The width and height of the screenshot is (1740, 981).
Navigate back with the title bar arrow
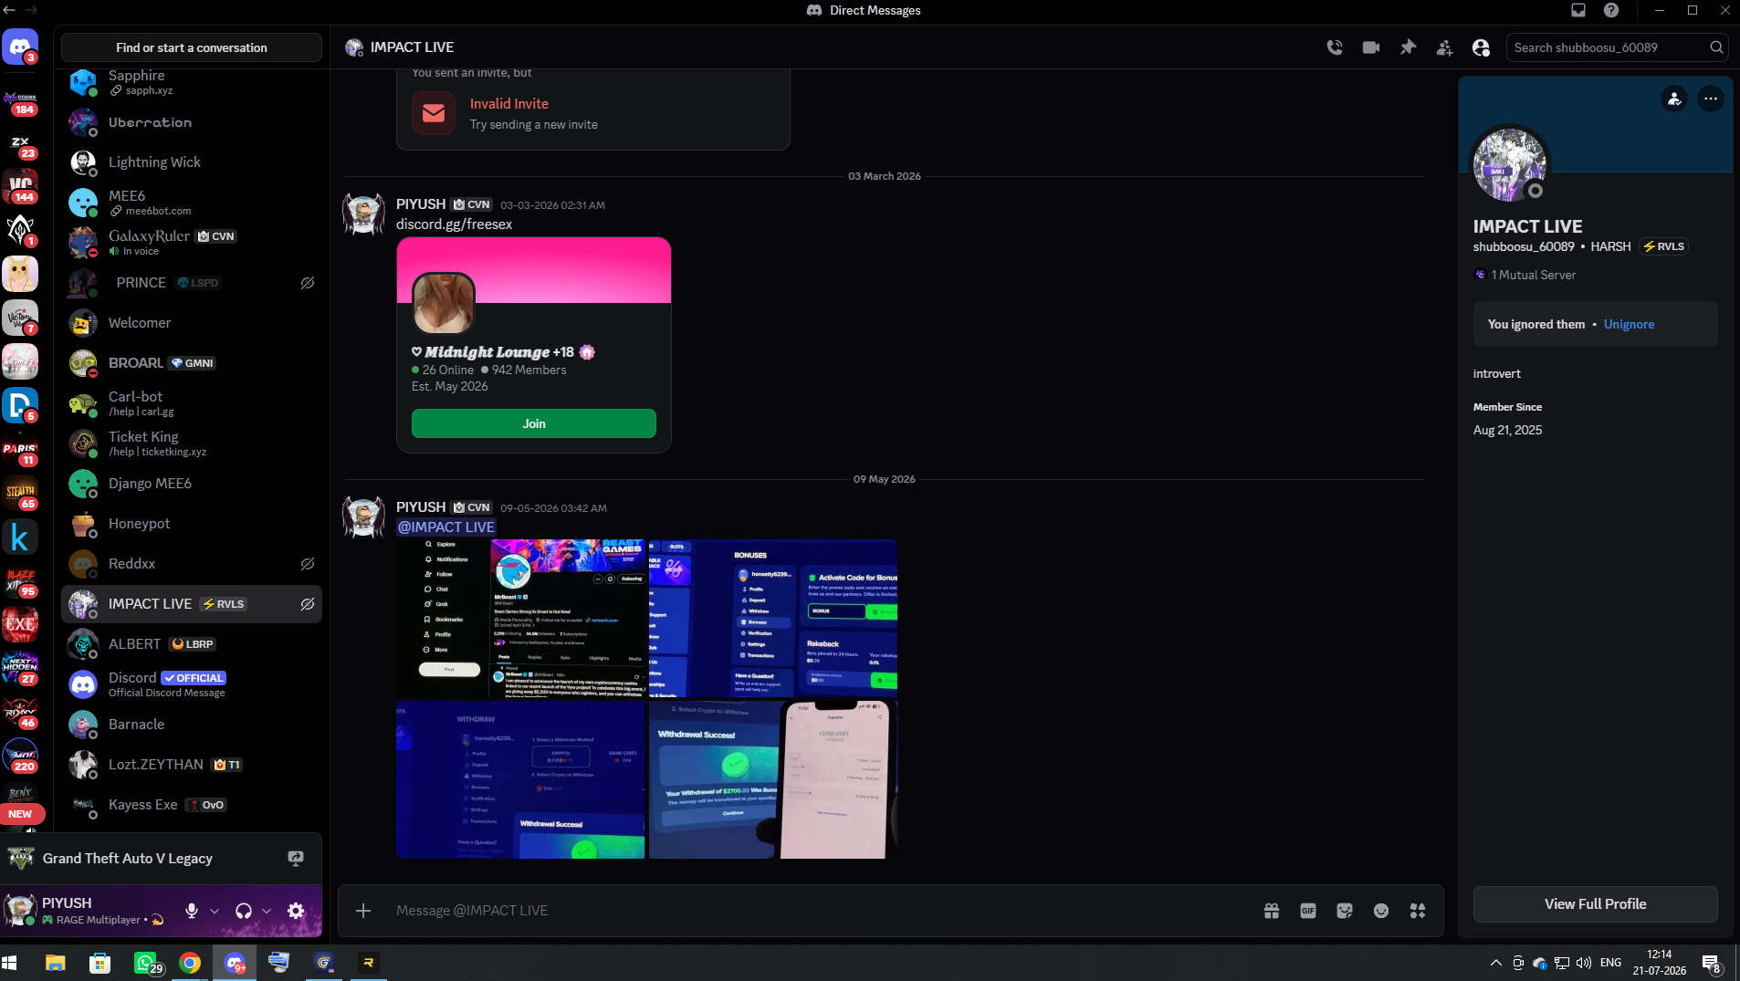coord(9,10)
